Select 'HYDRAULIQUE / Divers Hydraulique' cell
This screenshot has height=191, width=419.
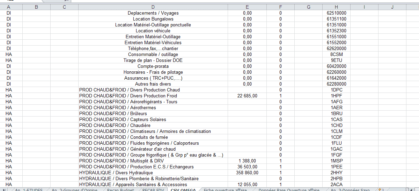[153, 173]
